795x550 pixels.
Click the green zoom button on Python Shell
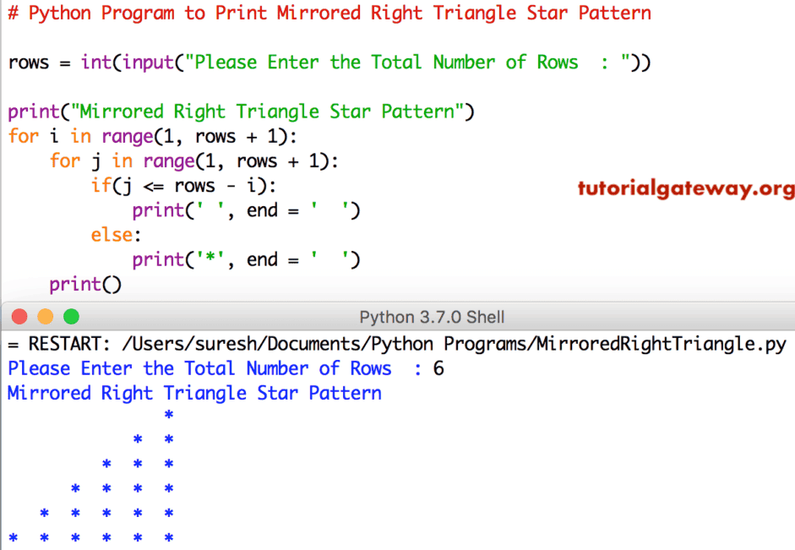(x=71, y=316)
